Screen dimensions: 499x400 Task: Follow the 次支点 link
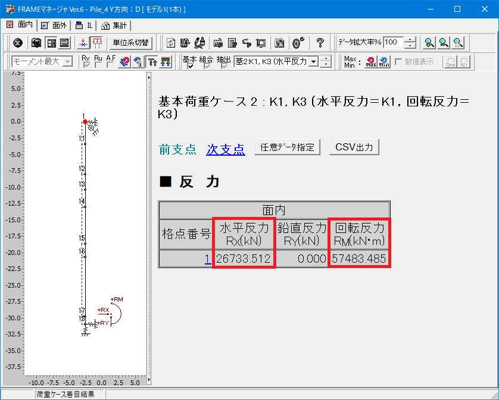click(x=225, y=149)
